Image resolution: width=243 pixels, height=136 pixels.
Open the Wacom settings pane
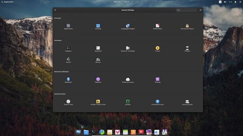coord(98,60)
